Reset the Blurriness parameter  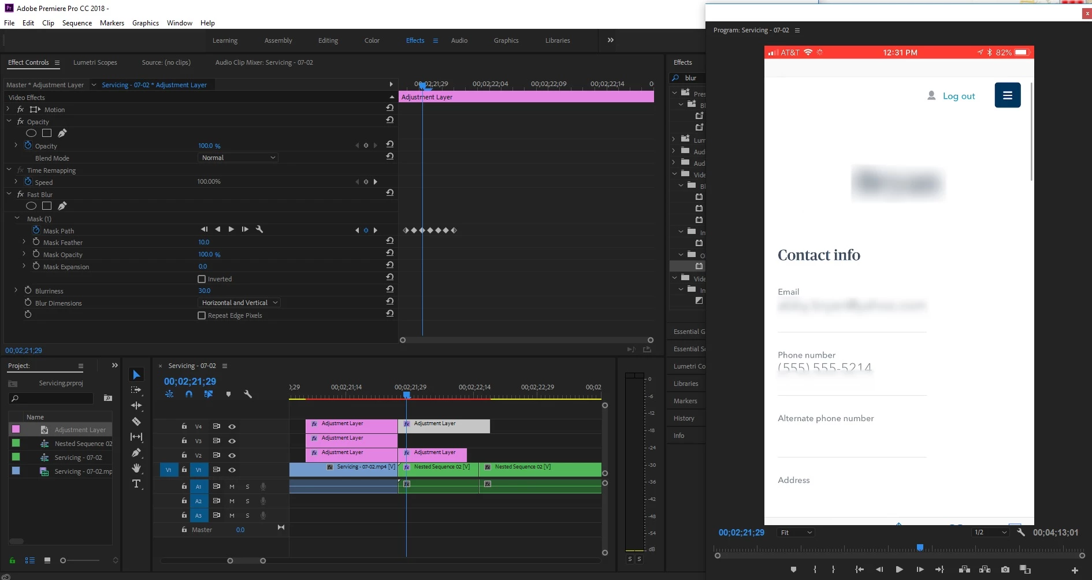coord(390,289)
